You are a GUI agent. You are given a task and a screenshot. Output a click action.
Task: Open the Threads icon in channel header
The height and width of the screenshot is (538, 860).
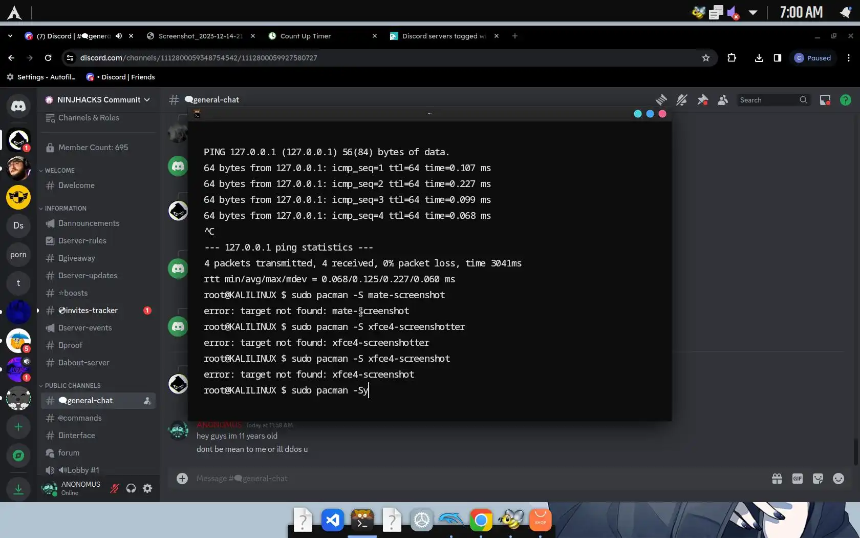(x=661, y=100)
